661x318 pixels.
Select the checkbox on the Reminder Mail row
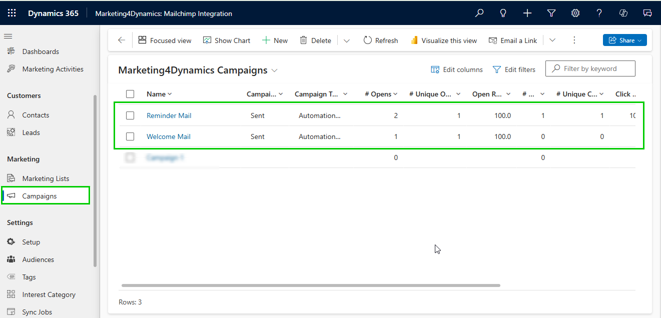click(130, 115)
